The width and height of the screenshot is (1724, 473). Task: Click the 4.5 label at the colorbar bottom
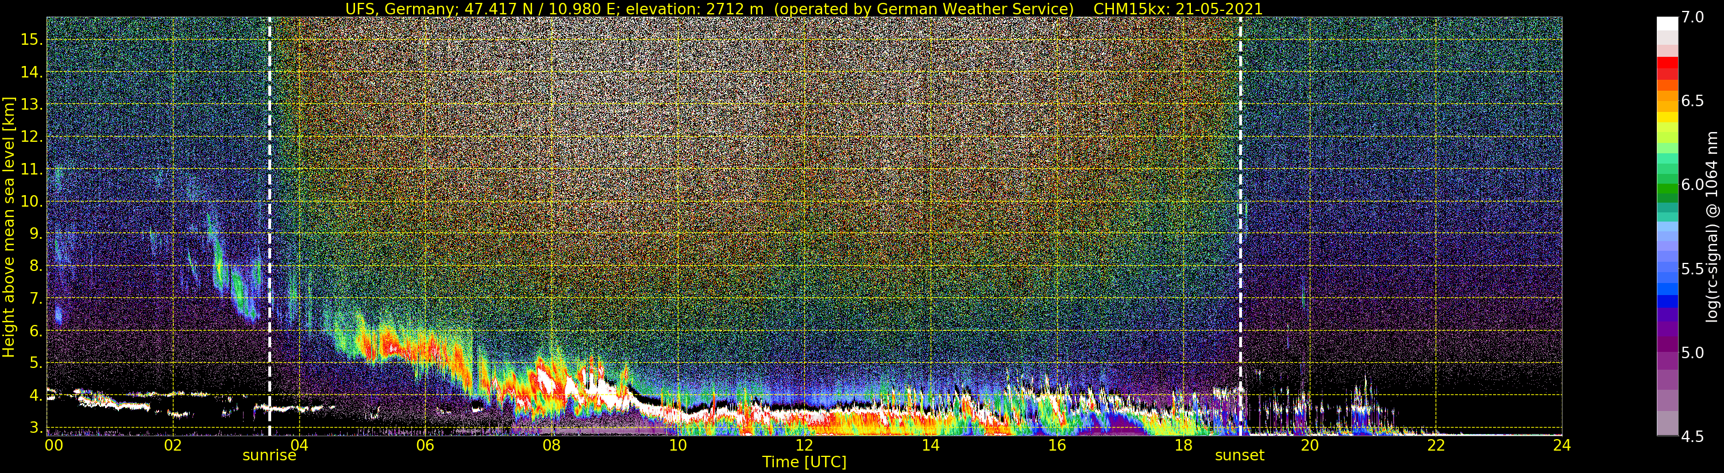[1692, 437]
